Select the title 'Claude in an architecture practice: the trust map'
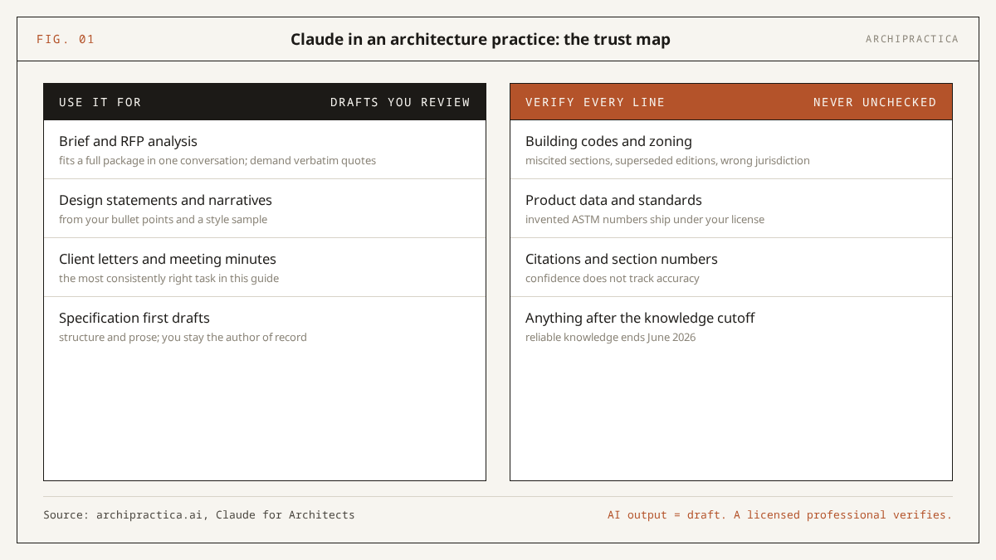This screenshot has height=560, width=996. (481, 39)
